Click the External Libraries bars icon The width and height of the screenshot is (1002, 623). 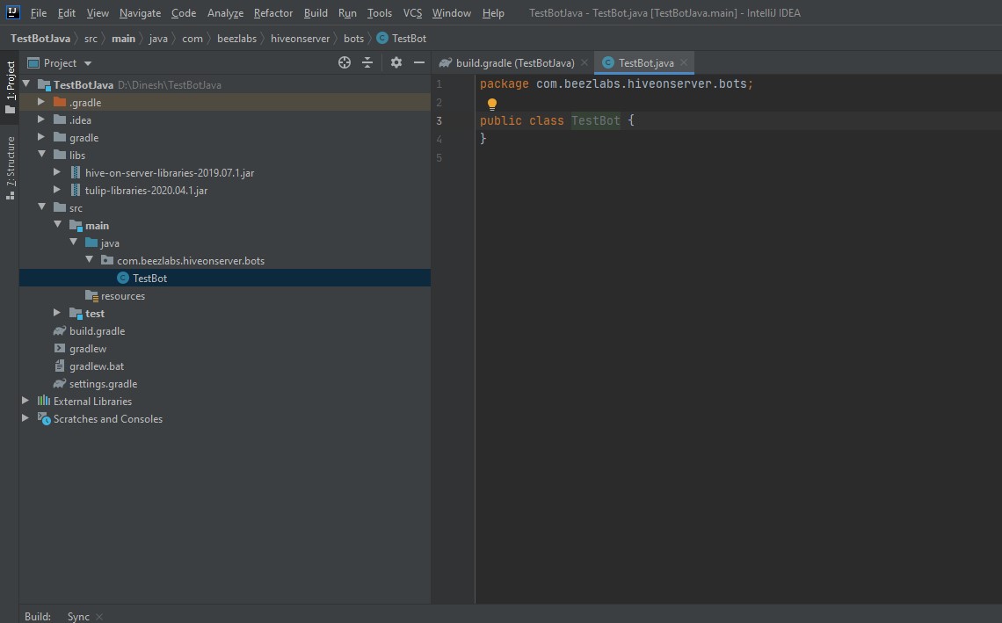43,401
